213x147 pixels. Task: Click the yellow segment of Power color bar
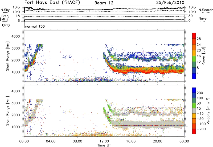coord(194,53)
